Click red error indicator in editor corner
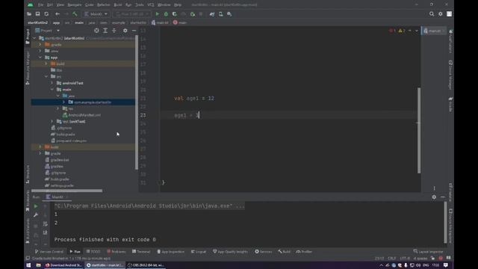Viewport: 478px width, 269px height. tap(392, 31)
